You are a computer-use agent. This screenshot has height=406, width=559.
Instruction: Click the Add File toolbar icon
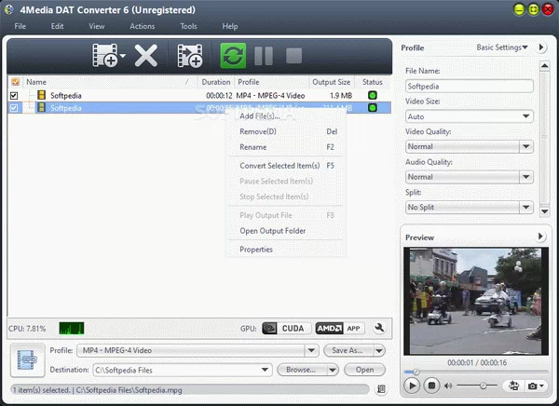click(103, 56)
